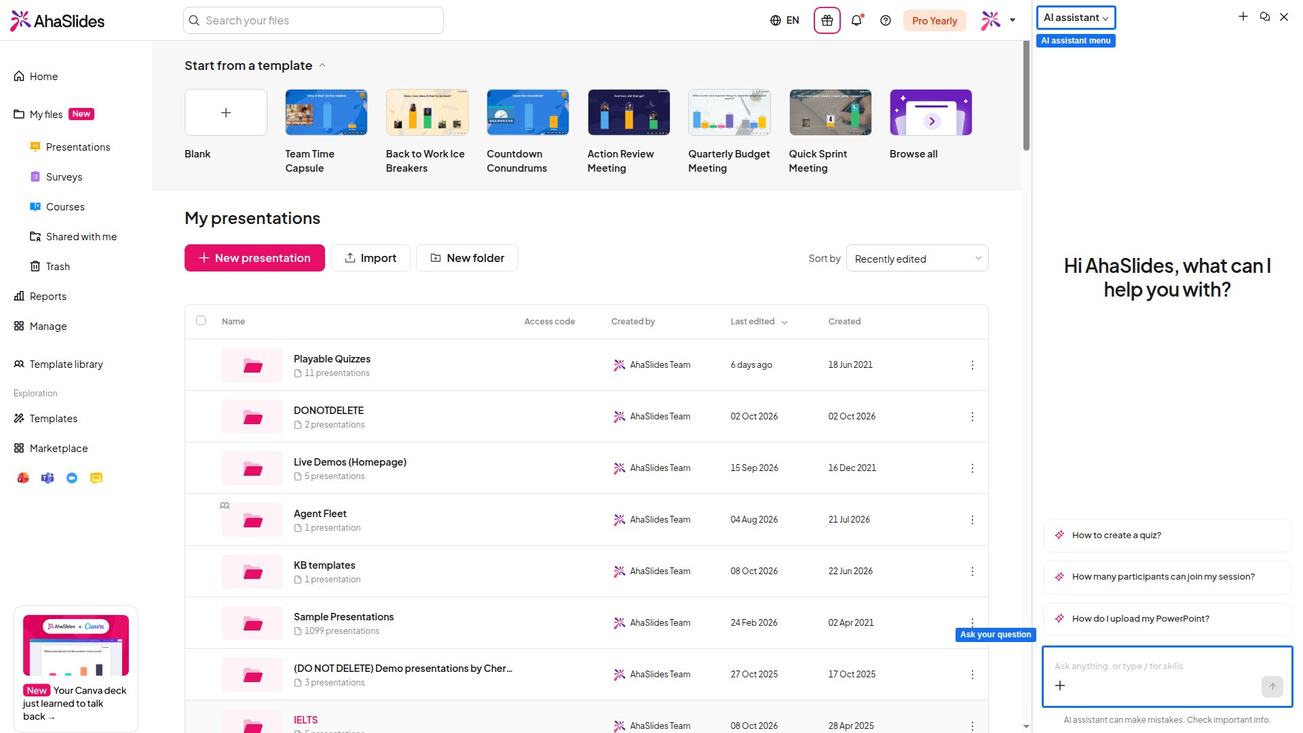Create a New presentation
The image size is (1303, 733).
coord(254,258)
